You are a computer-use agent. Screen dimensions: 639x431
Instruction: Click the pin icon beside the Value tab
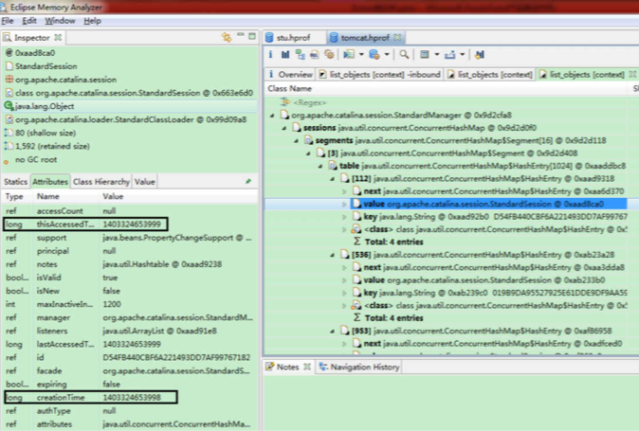pos(247,181)
